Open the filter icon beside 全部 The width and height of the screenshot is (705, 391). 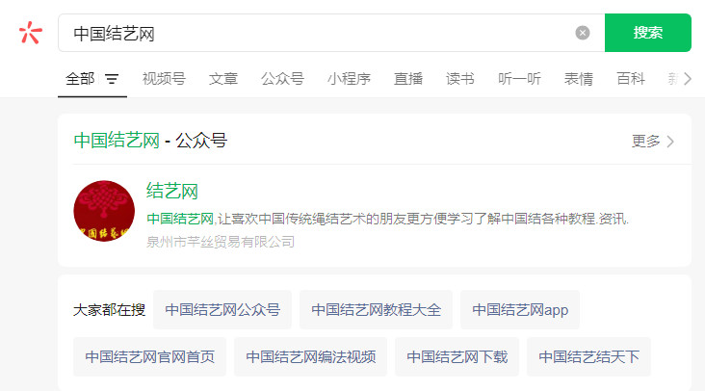[112, 79]
